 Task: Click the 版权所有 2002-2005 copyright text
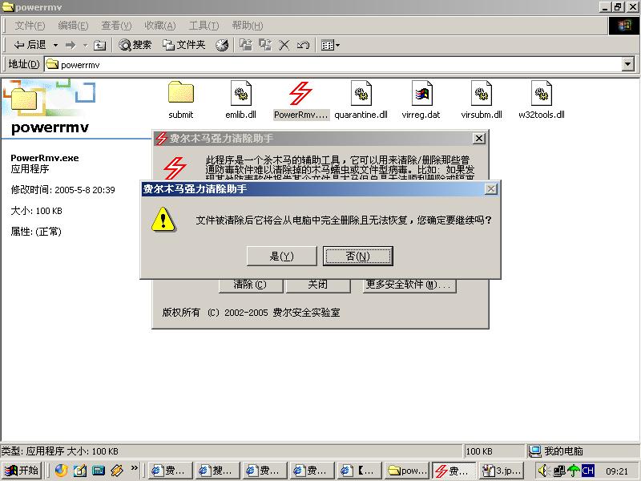[x=251, y=313]
